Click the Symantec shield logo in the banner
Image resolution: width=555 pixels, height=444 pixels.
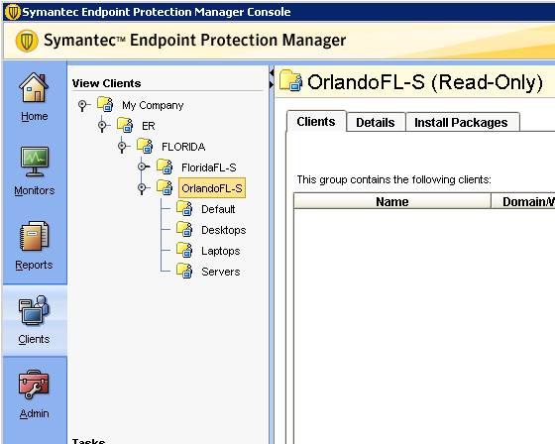click(x=27, y=41)
